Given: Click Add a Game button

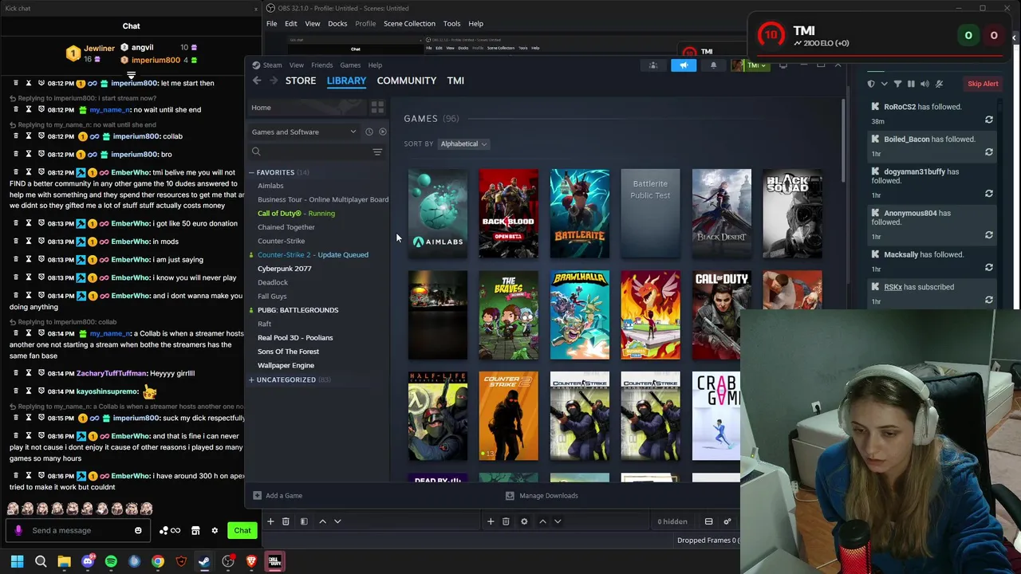Looking at the screenshot, I should [x=278, y=495].
